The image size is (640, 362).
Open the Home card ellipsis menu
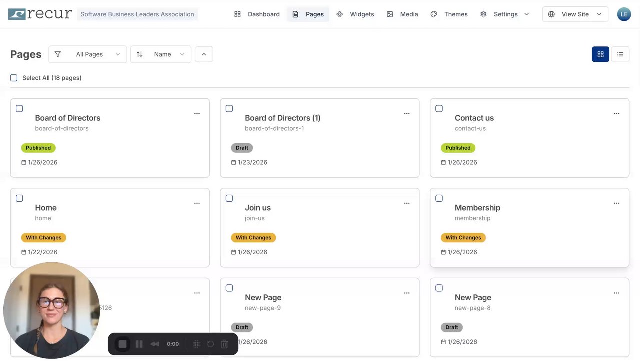click(197, 203)
